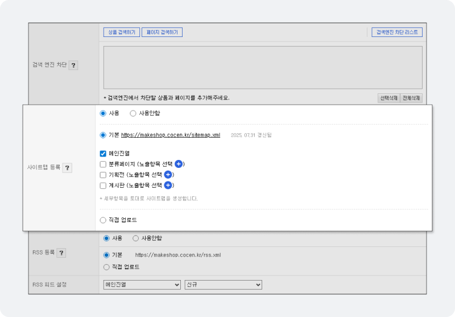Select 사용안함 radio for sitemap registration

[x=133, y=113]
